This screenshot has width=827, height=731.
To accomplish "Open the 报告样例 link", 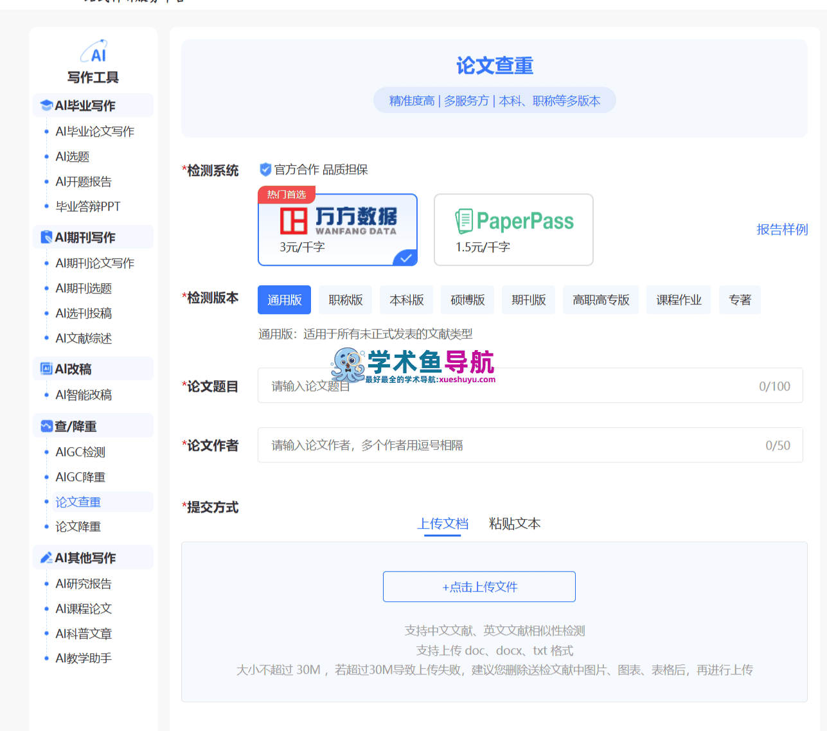I will click(x=782, y=229).
